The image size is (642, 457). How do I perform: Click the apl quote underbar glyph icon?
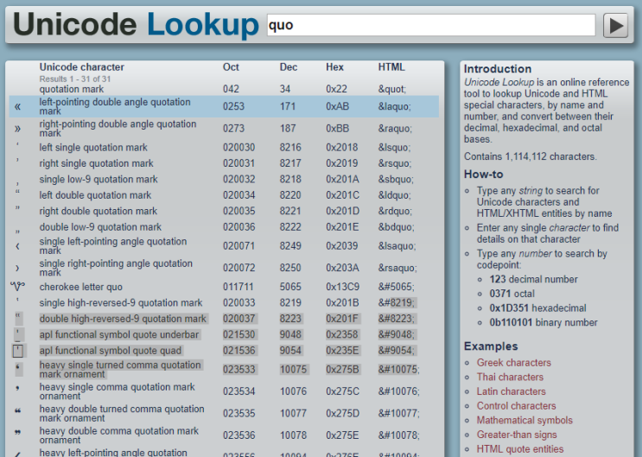coord(19,334)
